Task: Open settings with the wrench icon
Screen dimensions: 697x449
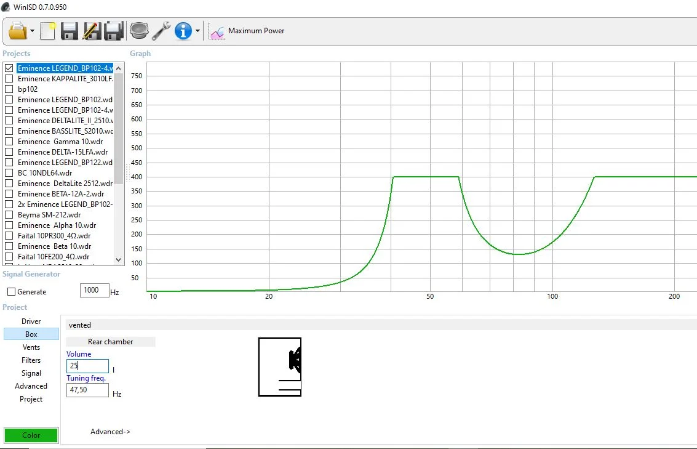Action: (161, 30)
